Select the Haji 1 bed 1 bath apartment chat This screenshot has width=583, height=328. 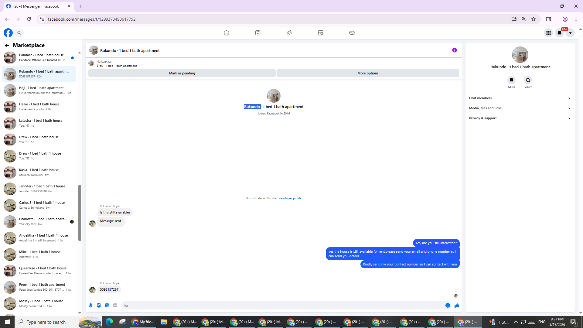point(39,90)
